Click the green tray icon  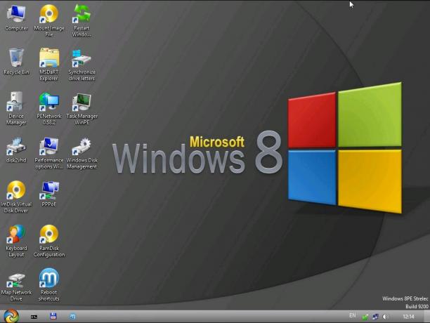point(365,317)
